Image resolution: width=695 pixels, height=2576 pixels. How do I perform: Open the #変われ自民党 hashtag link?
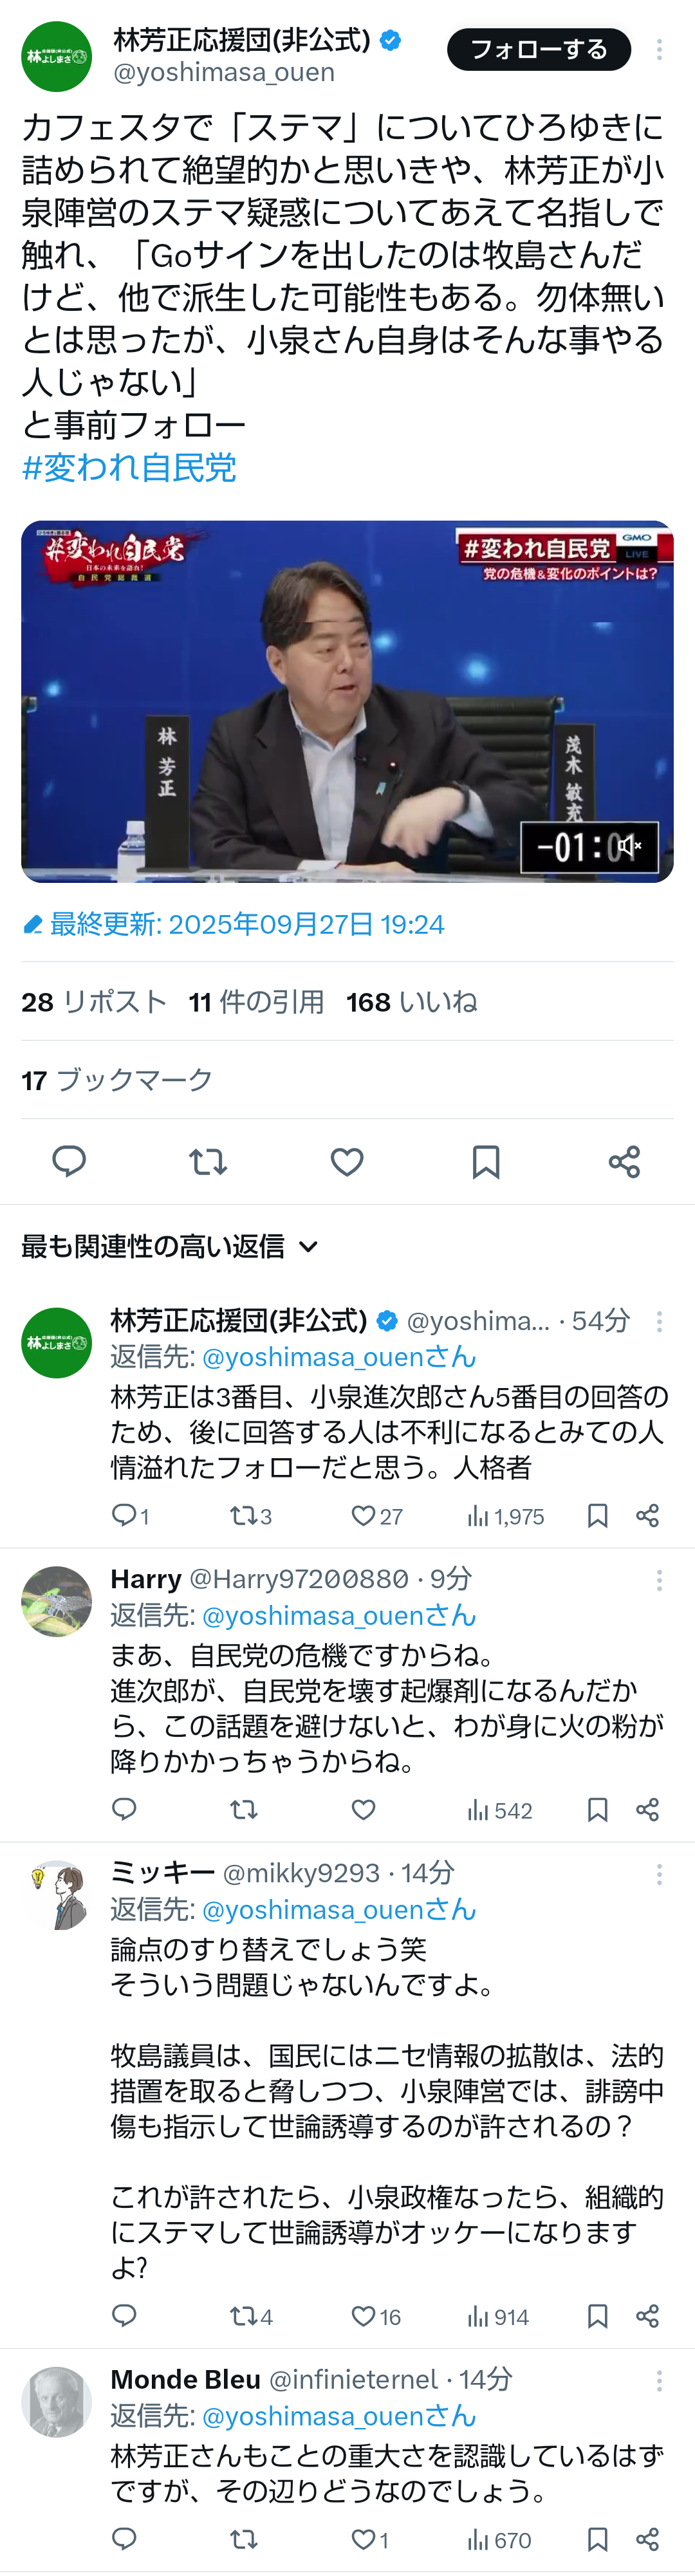(x=129, y=467)
